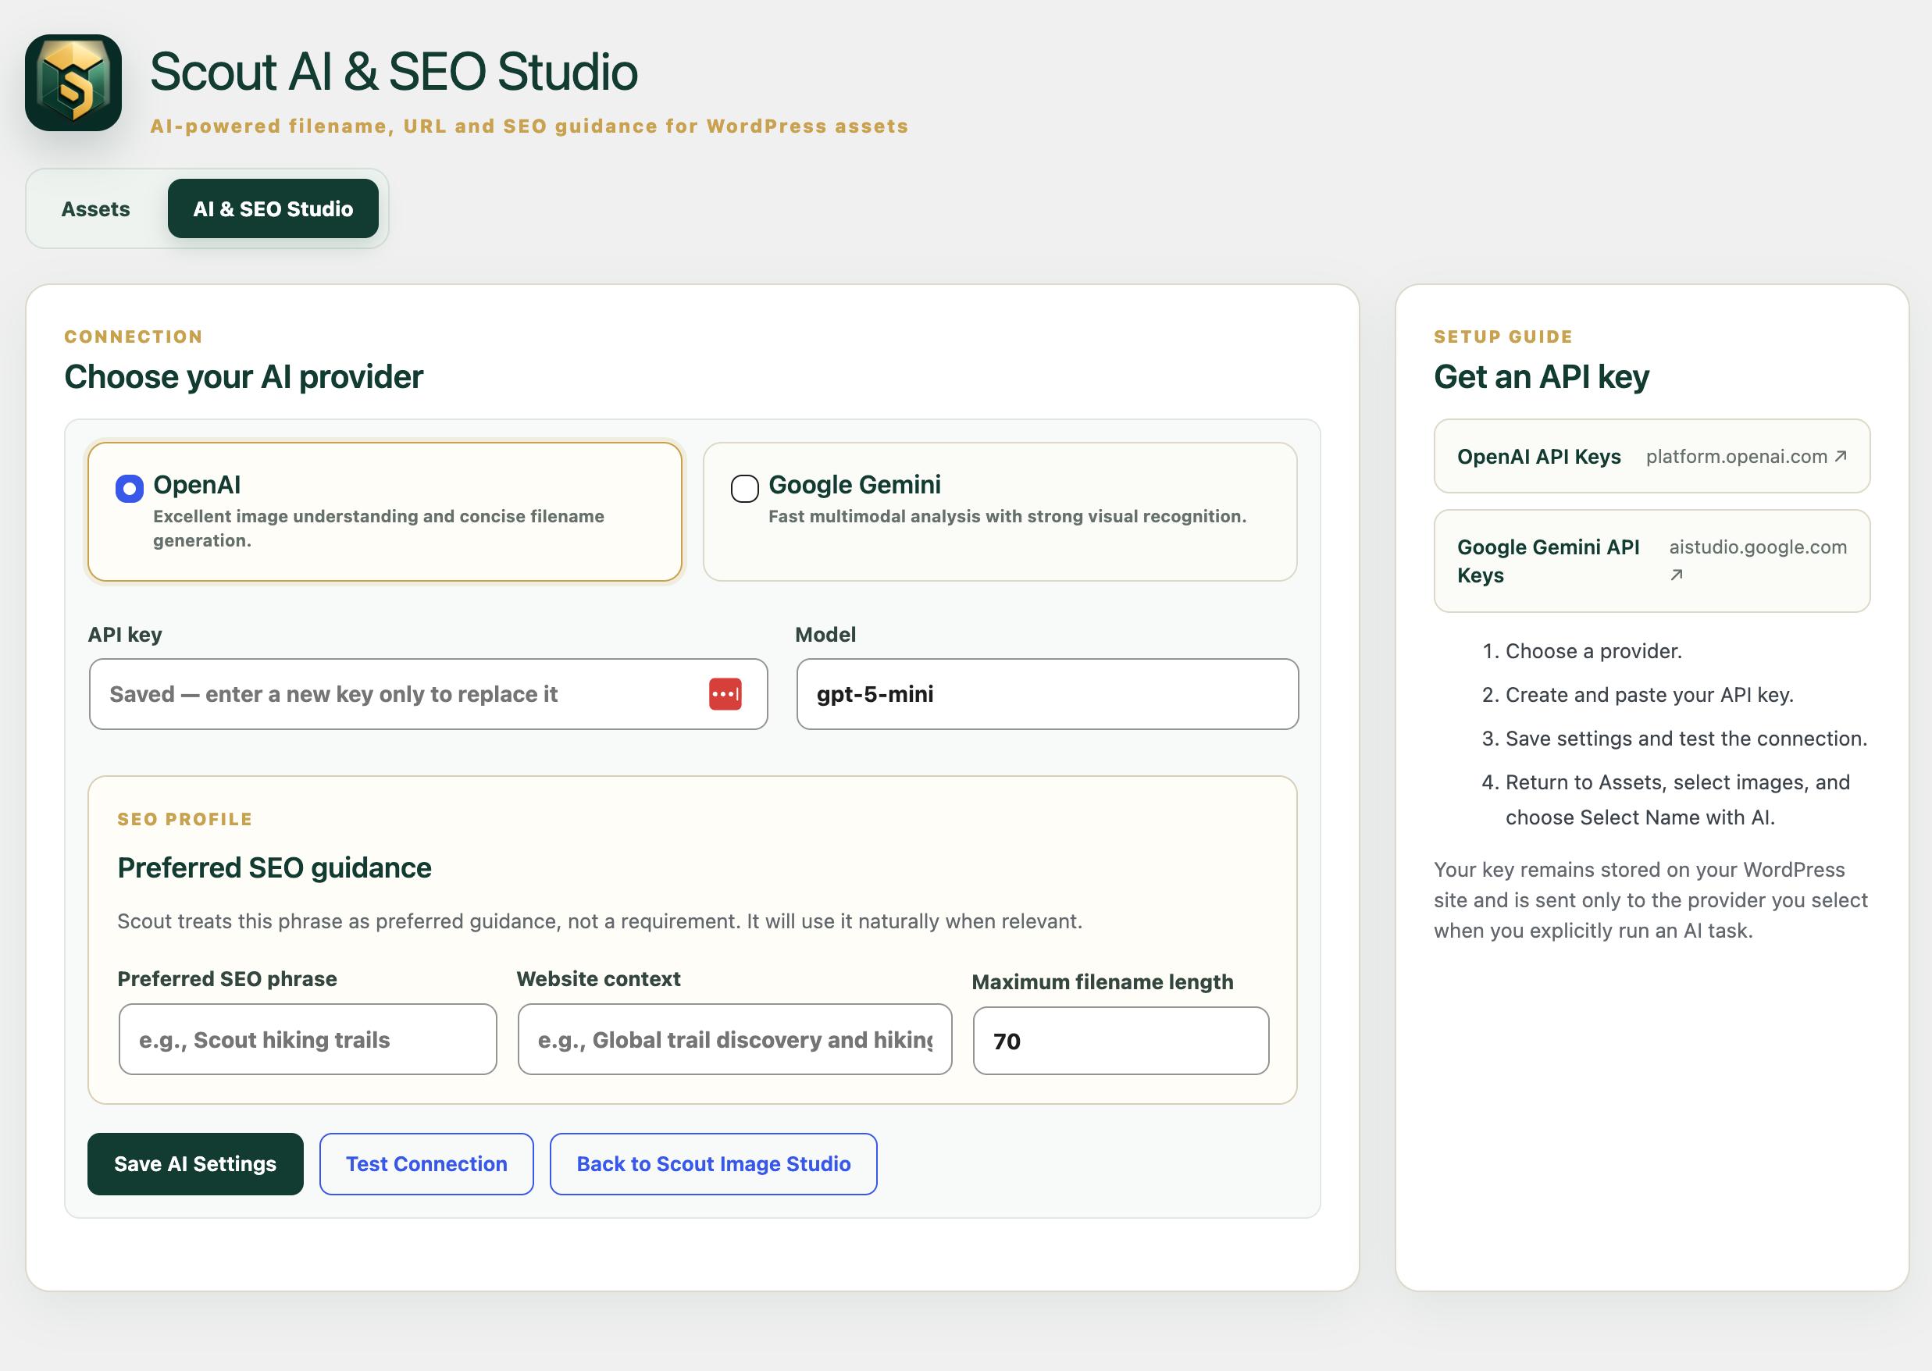Switch to the Assets tab

95,208
